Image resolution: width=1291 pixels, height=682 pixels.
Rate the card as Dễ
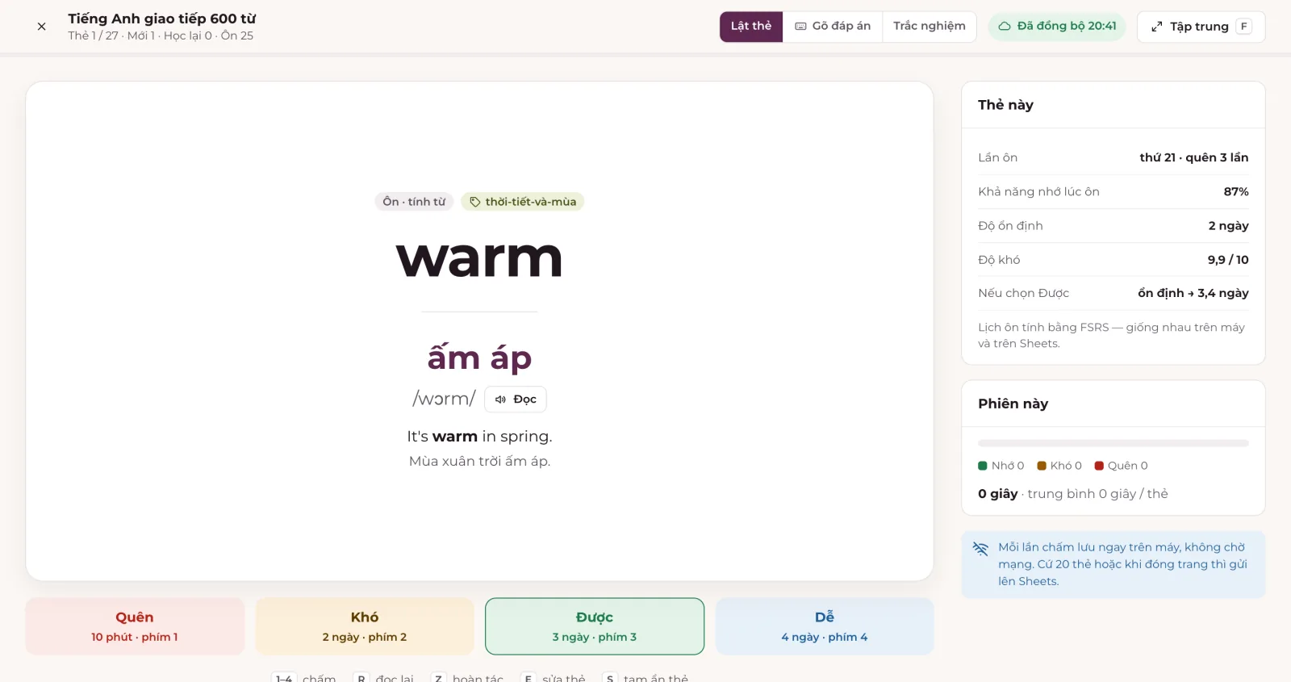pyautogui.click(x=825, y=626)
